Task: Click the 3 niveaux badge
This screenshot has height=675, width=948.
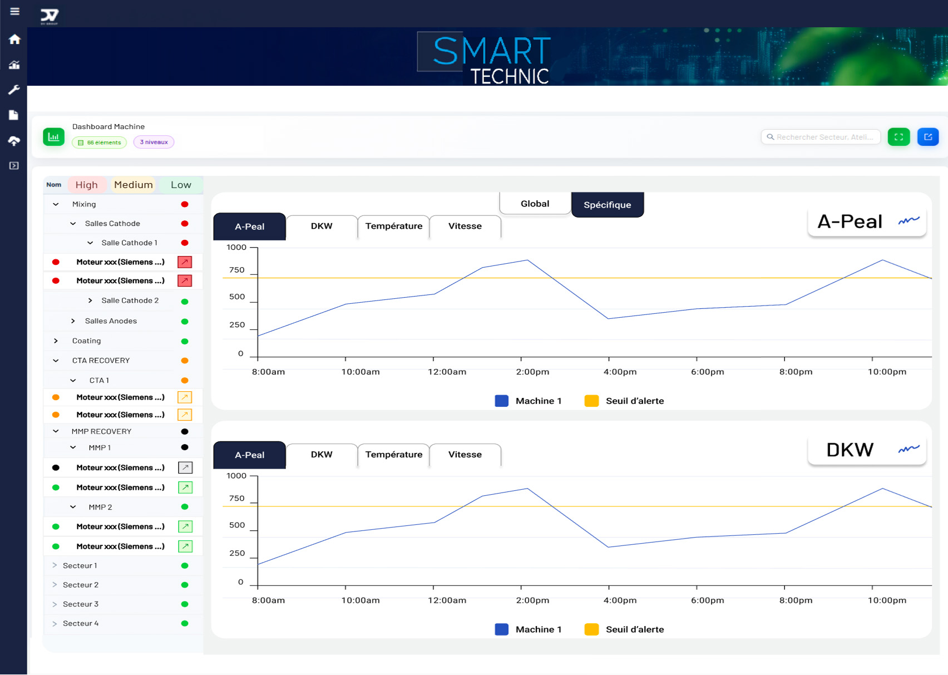Action: (x=154, y=142)
